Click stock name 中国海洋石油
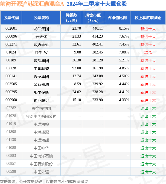Viewport: 166px width, 184px height. (x=41, y=156)
